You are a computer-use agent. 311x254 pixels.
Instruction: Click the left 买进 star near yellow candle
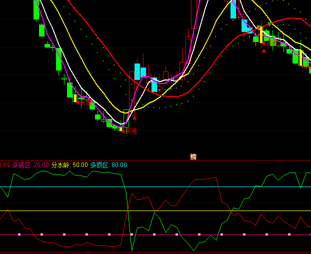[x=78, y=102]
